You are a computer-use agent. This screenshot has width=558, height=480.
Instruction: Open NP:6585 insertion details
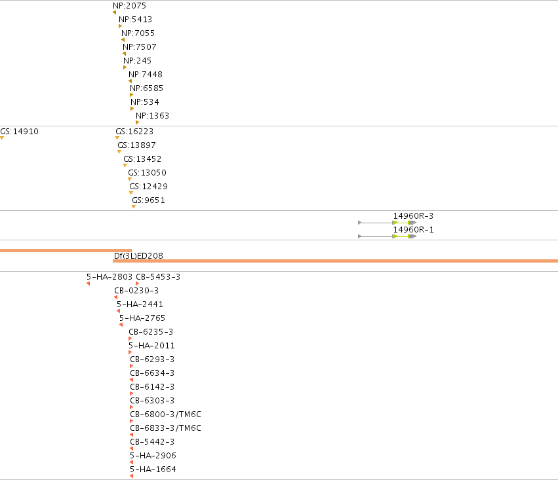pyautogui.click(x=147, y=88)
